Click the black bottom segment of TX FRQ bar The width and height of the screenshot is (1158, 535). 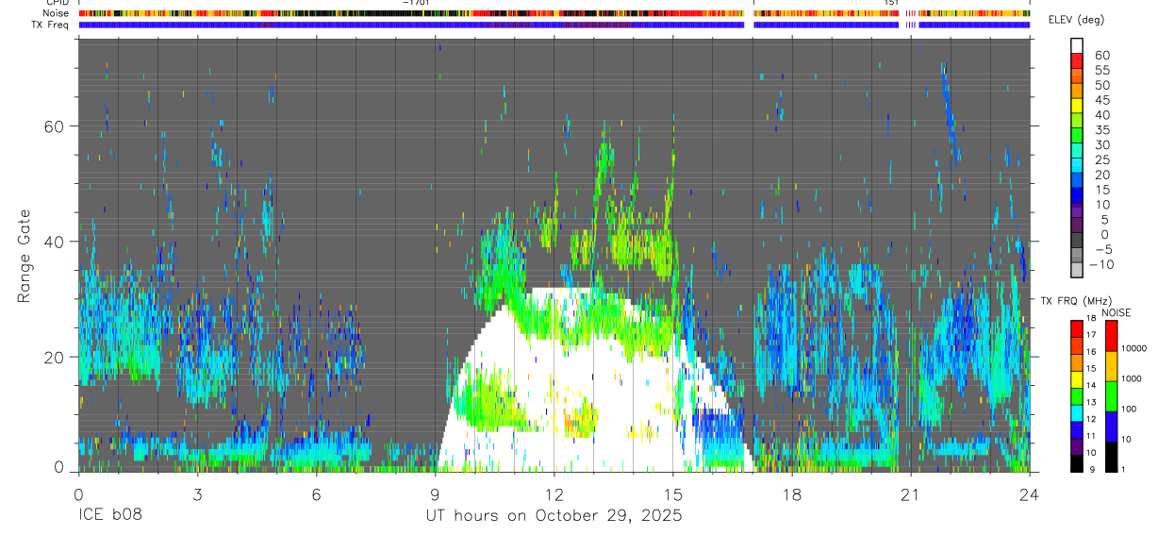coord(1077,463)
